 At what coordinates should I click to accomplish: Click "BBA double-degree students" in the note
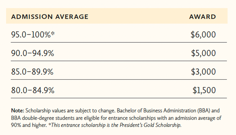[39, 118]
